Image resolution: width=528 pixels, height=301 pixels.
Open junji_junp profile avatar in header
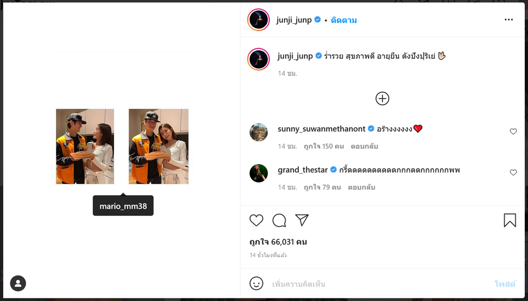pos(259,20)
